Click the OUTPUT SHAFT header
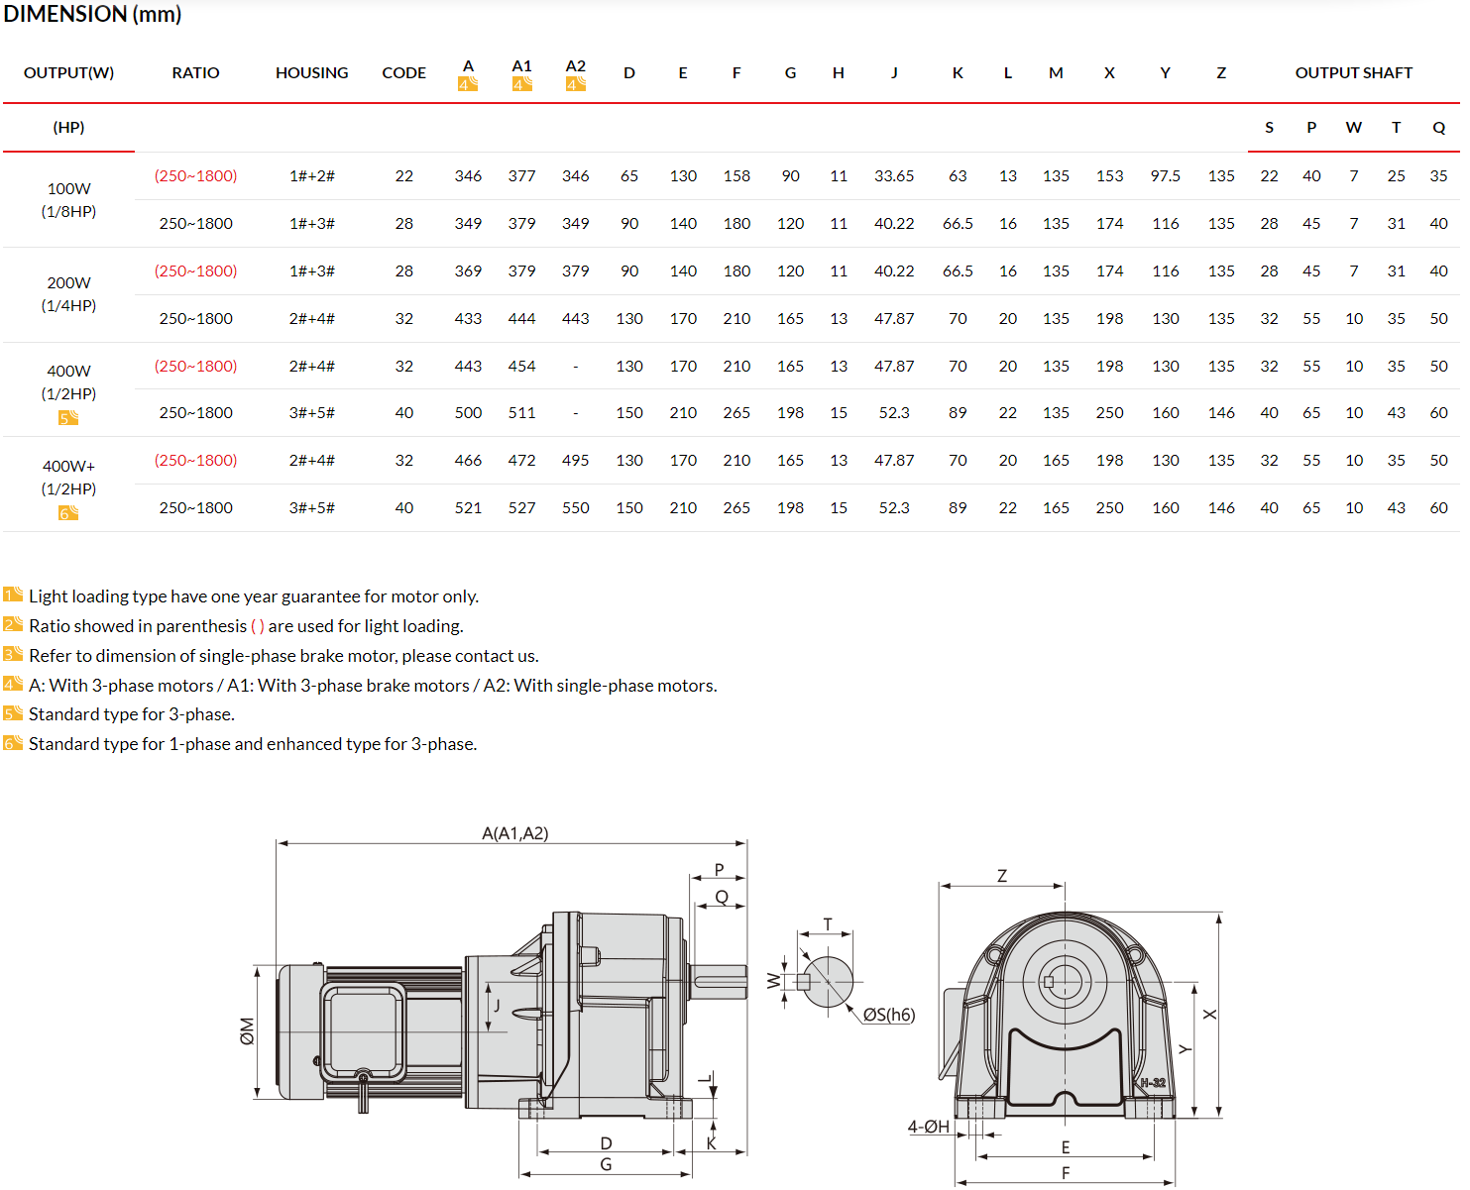Viewport: 1470px width, 1190px height. tap(1353, 72)
